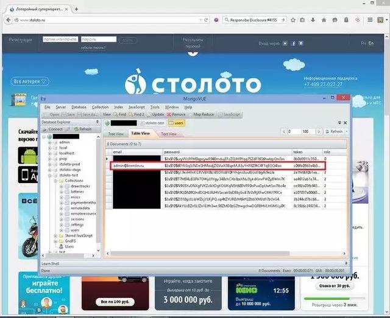Click the Remove toolbar button

[176, 114]
